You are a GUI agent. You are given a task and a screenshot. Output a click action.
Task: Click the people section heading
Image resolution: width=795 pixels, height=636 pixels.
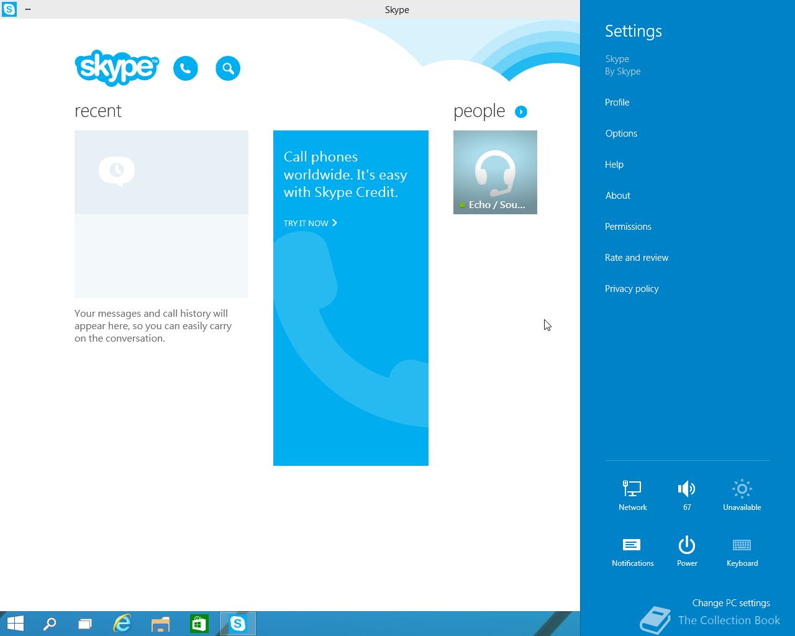coord(479,111)
